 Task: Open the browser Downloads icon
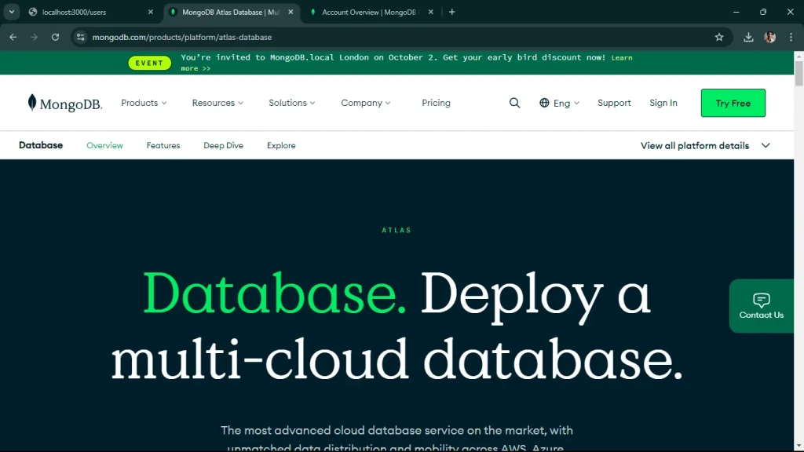pos(748,37)
